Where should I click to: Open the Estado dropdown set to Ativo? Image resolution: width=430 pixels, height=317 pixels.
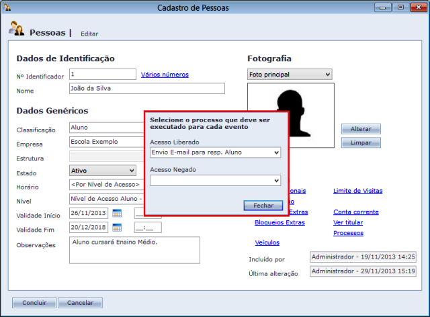tap(102, 171)
